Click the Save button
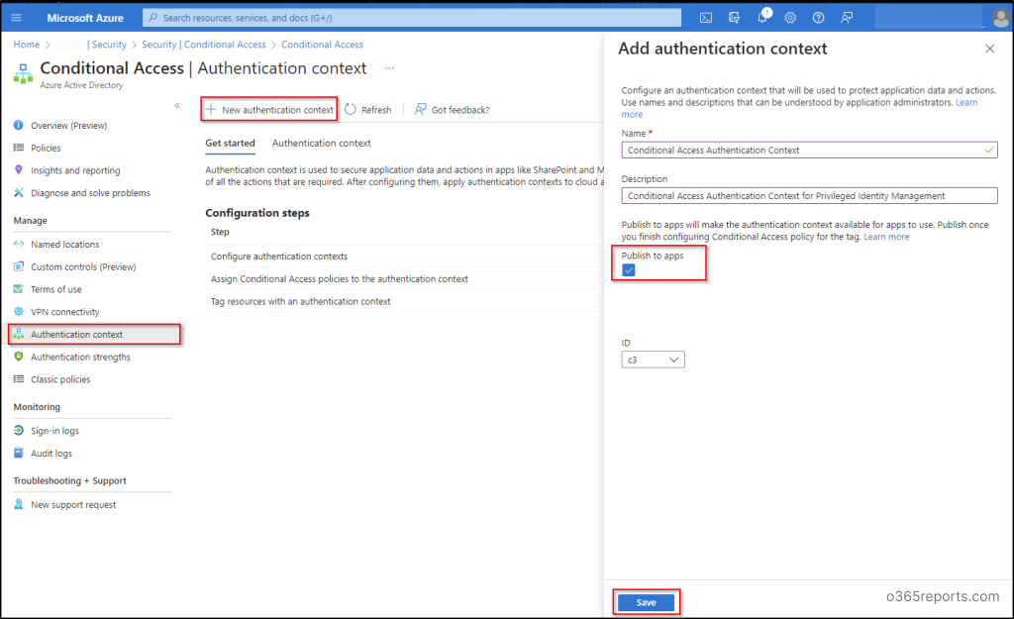 coord(646,602)
